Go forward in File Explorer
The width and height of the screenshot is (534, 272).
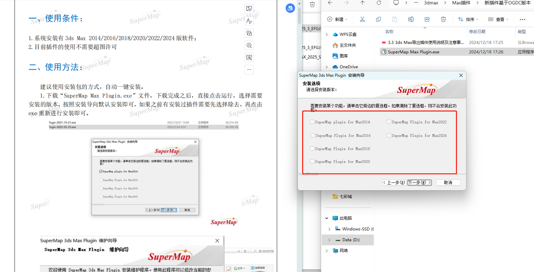pyautogui.click(x=346, y=3)
